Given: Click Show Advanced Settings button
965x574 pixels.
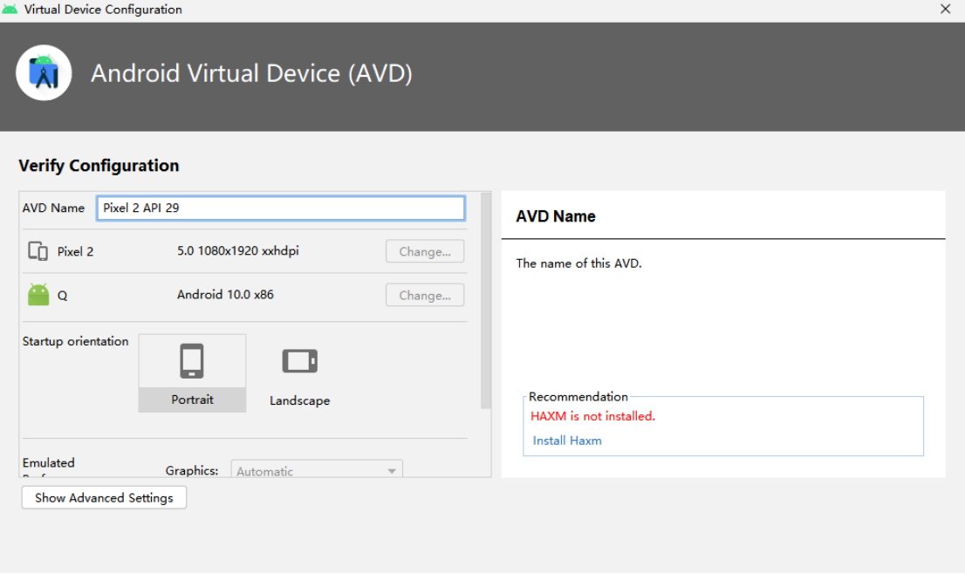Looking at the screenshot, I should click(104, 498).
